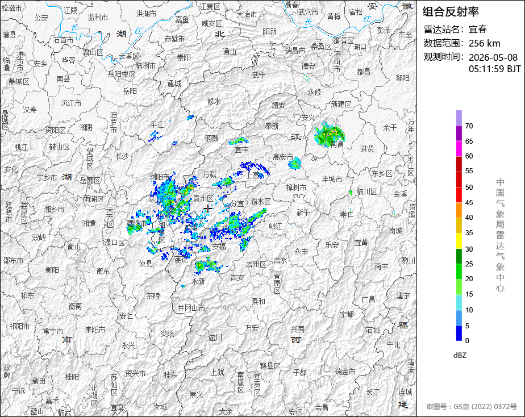
Task: Click the 峡江 map label
Action: pos(276,226)
